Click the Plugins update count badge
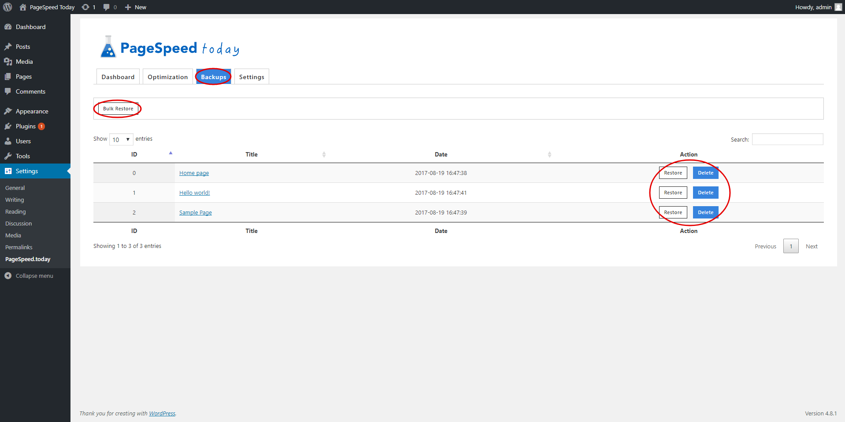The width and height of the screenshot is (845, 422). pyautogui.click(x=41, y=126)
